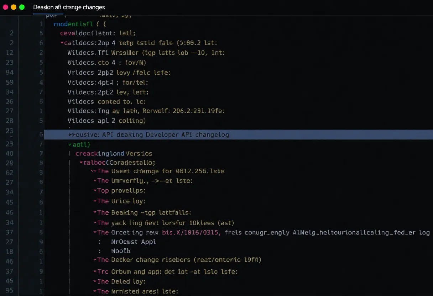Switch to the "Deasion afl change changes" tab
Screen dimensions: 433x296
(x=69, y=7)
